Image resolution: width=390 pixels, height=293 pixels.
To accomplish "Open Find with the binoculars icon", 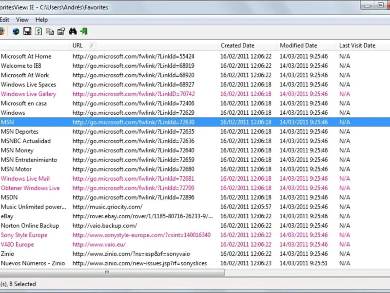I will click(73, 31).
